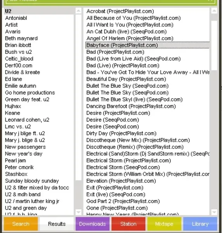Image resolution: width=222 pixels, height=233 pixels.
Task: Open the red Station tab
Action: (x=128, y=224)
